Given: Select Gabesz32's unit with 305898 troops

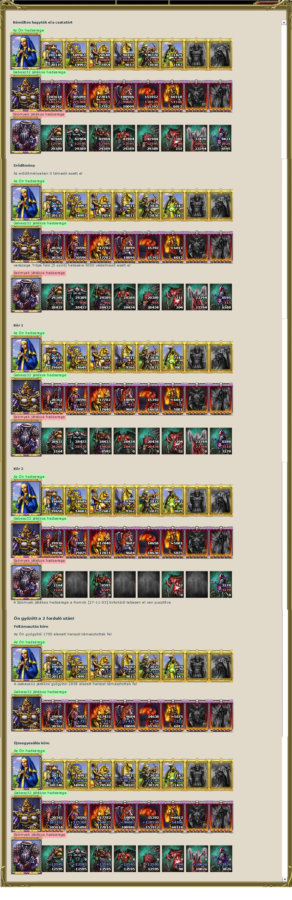Looking at the screenshot, I should tap(77, 97).
